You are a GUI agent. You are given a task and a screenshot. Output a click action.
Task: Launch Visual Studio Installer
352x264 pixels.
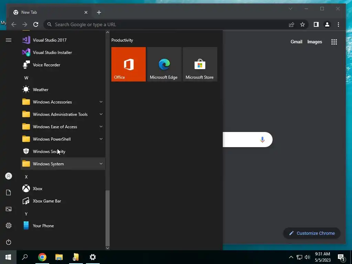pos(63,53)
